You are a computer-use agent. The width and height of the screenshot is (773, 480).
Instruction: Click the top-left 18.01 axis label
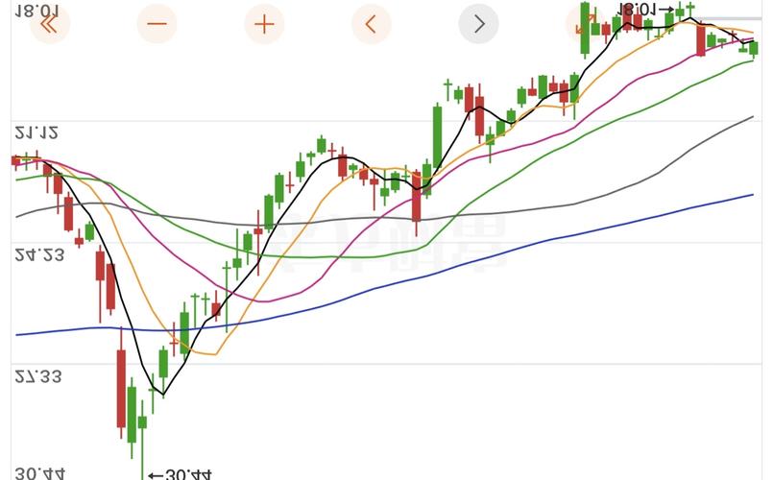pos(38,10)
